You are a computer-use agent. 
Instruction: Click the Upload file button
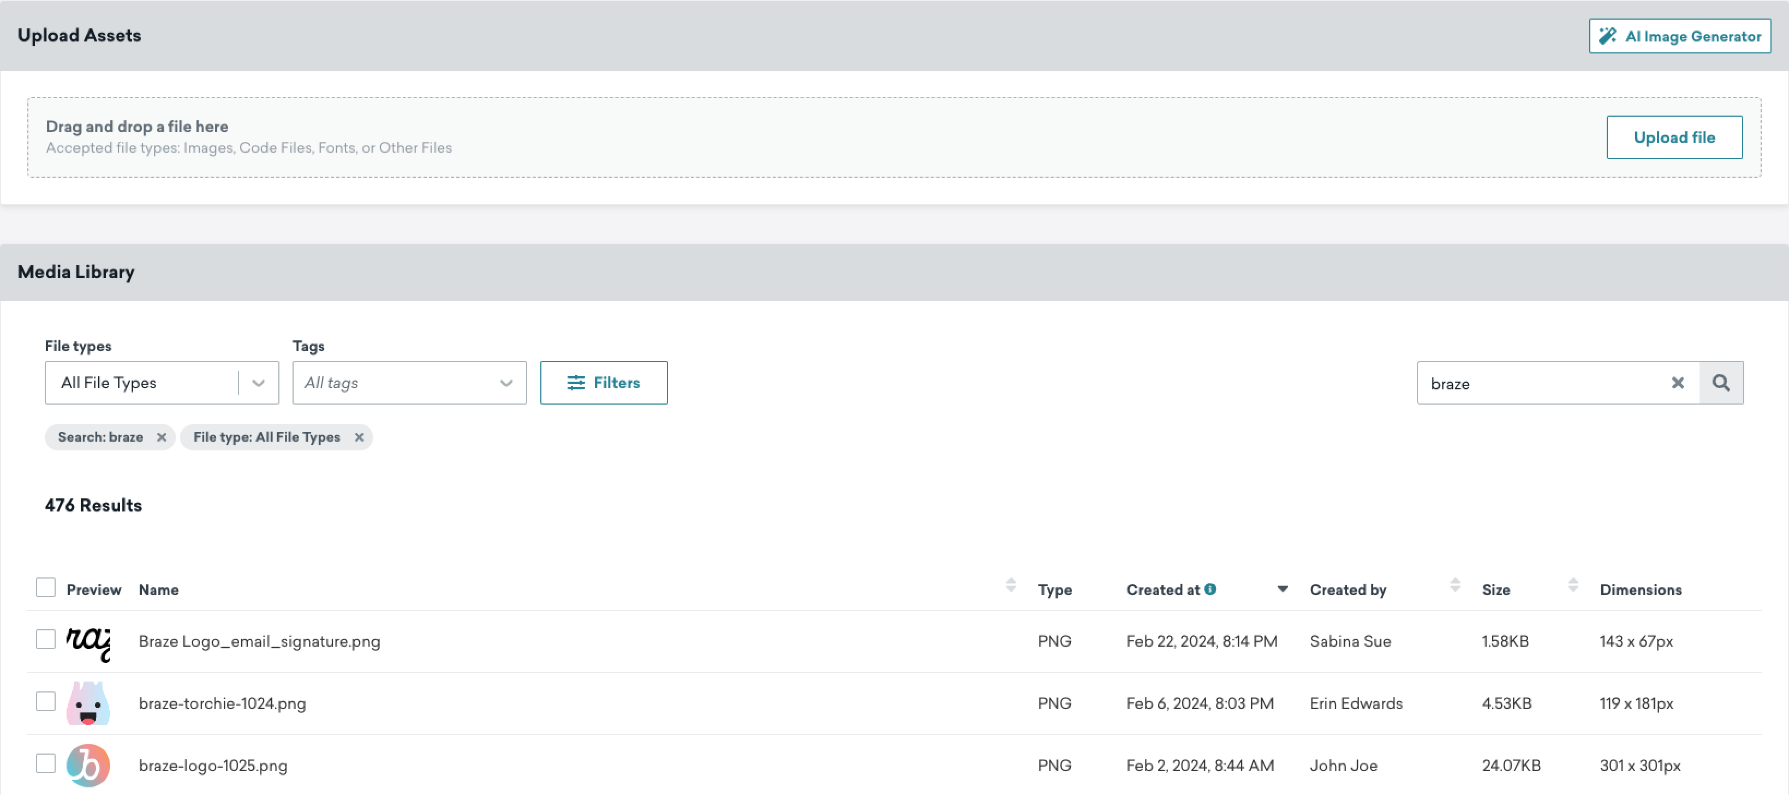tap(1674, 137)
